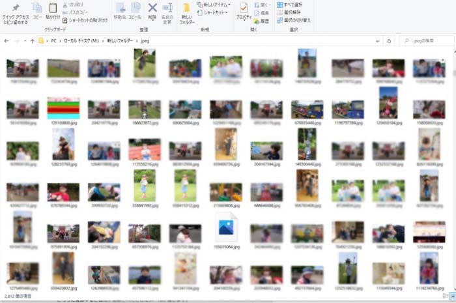
Task: Expand the 新しいアイテム dropdown
Action: [x=214, y=5]
